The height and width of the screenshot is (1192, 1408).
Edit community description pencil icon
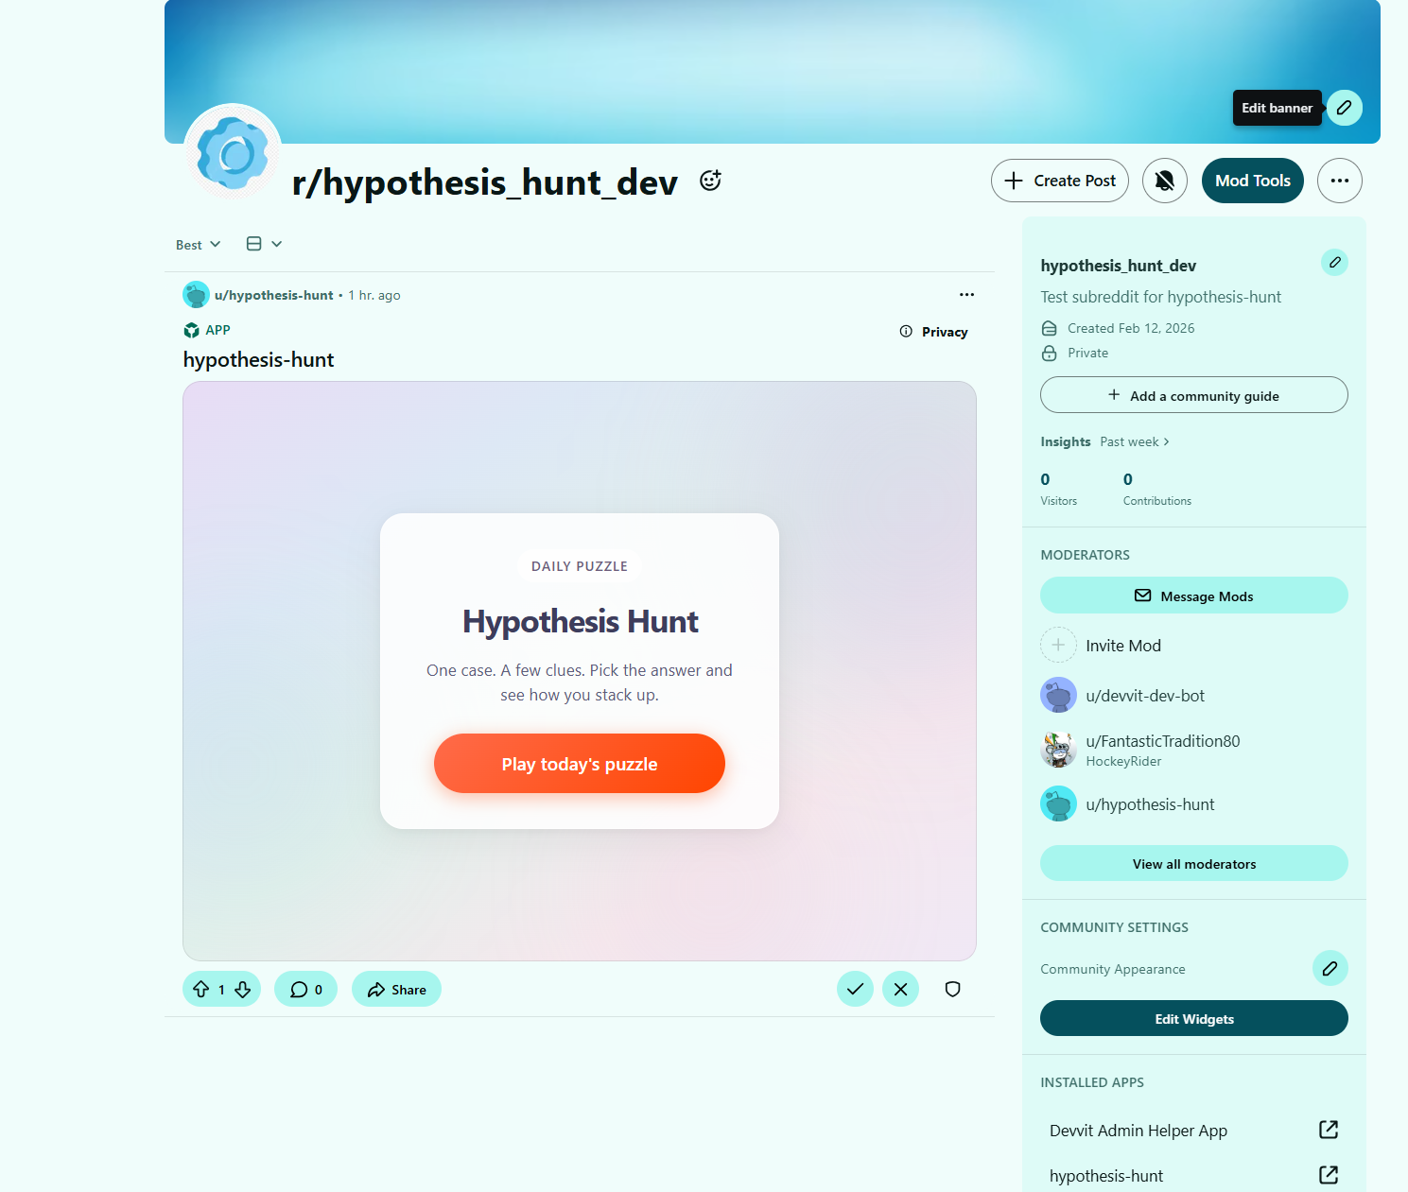coord(1334,262)
